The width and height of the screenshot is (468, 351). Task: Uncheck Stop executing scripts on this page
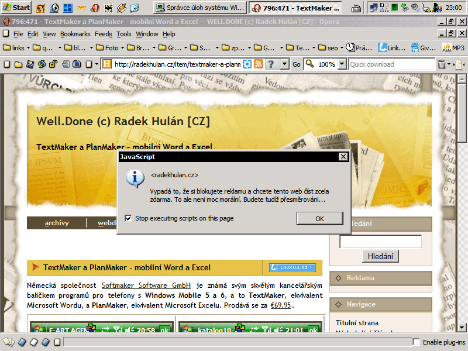tap(128, 218)
